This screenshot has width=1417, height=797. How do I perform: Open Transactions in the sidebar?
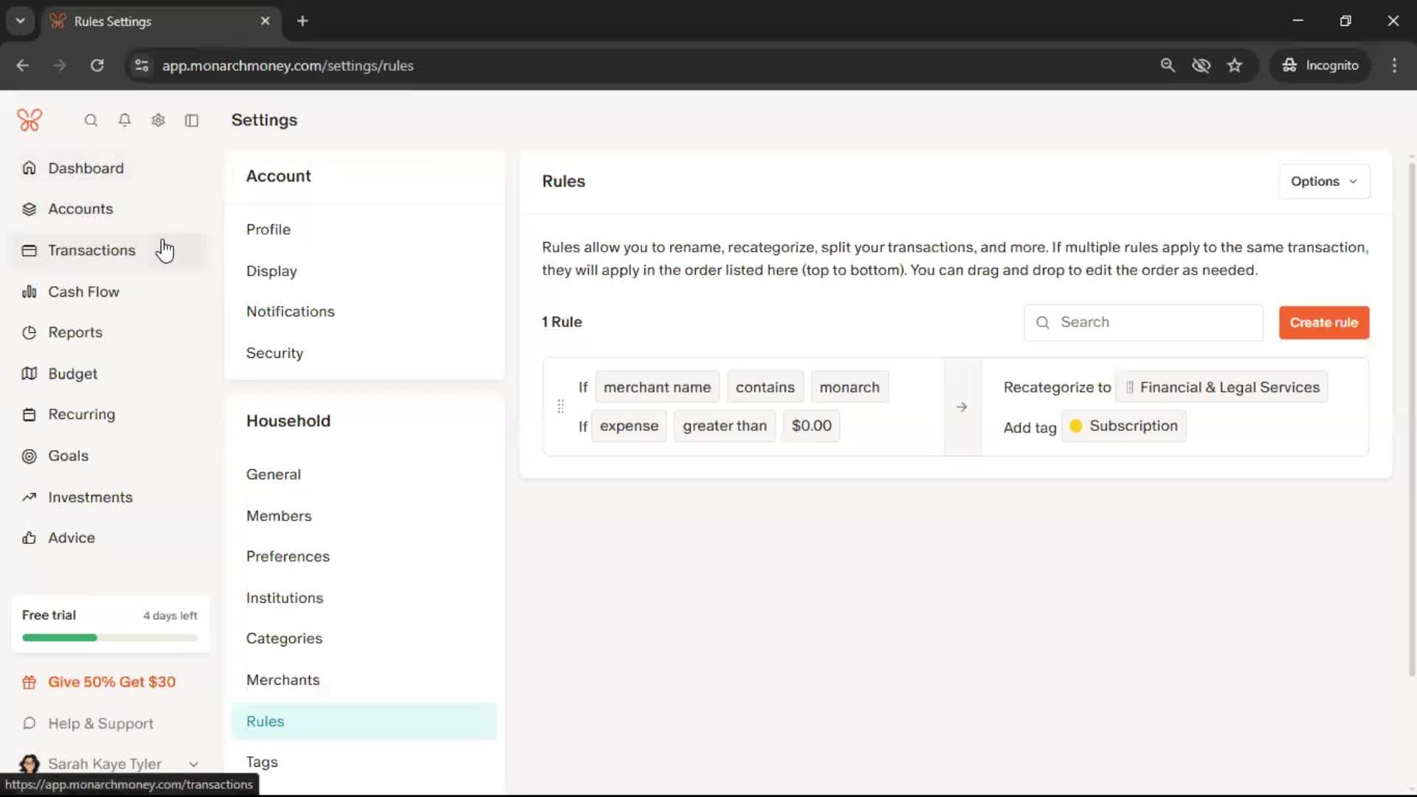92,250
